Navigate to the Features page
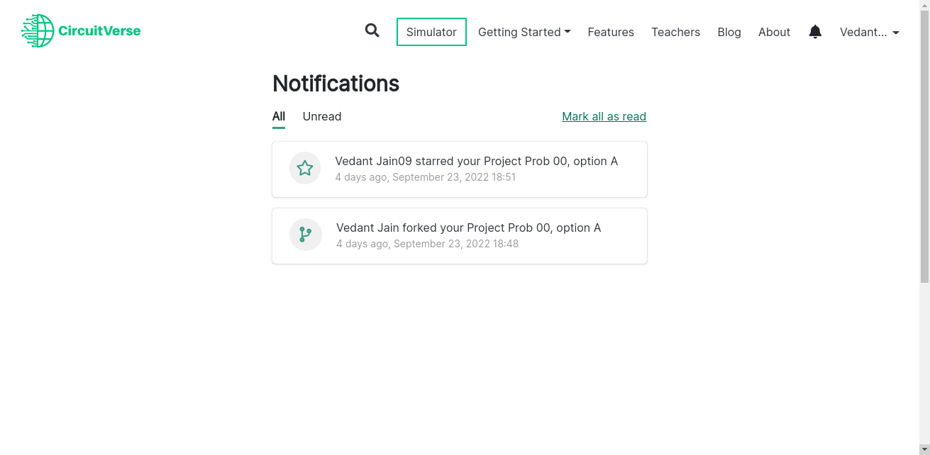Image resolution: width=930 pixels, height=455 pixels. point(611,32)
